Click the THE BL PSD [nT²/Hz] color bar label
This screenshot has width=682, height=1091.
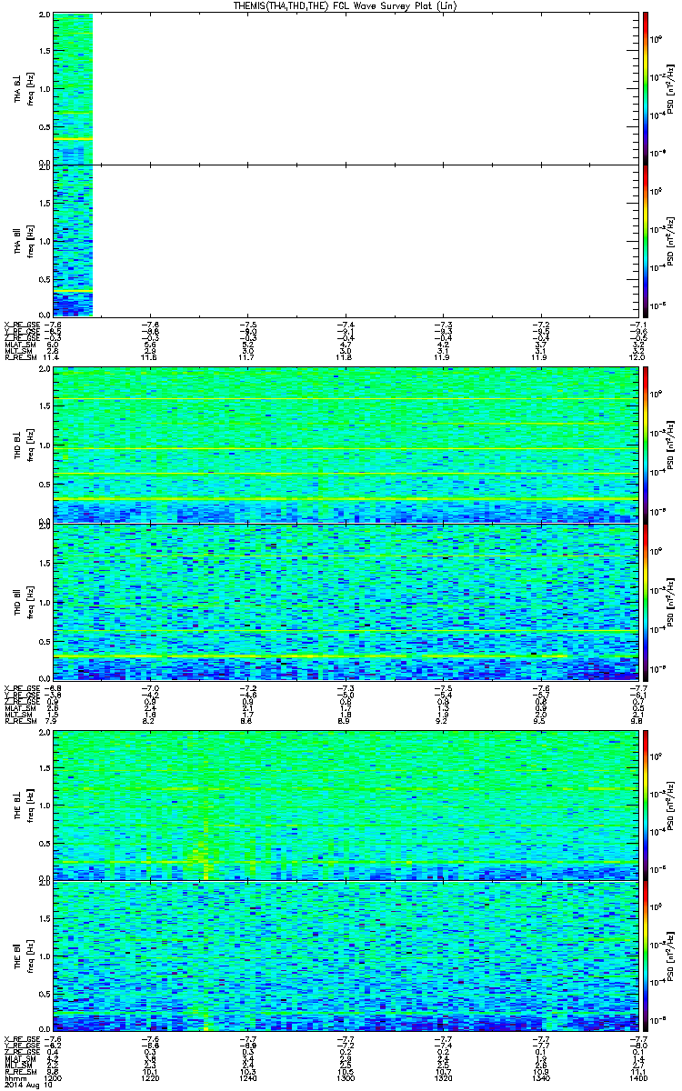point(671,805)
